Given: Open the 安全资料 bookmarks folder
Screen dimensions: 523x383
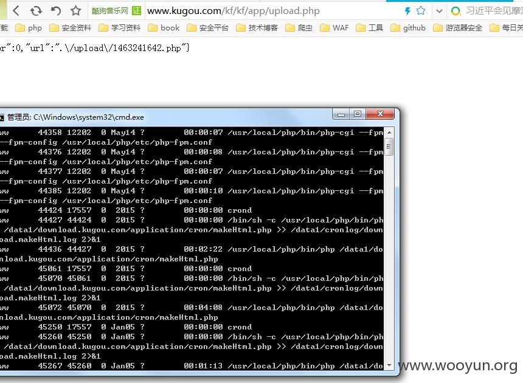Looking at the screenshot, I should pyautogui.click(x=71, y=28).
